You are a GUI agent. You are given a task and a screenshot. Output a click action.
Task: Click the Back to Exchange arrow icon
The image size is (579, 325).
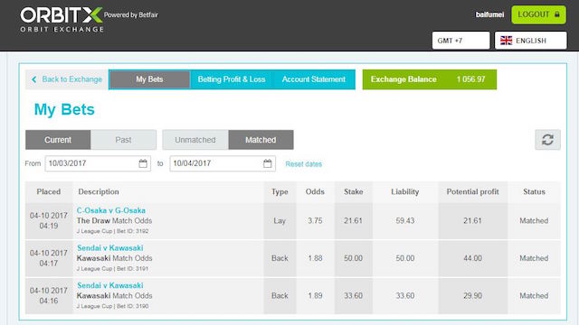tap(34, 79)
